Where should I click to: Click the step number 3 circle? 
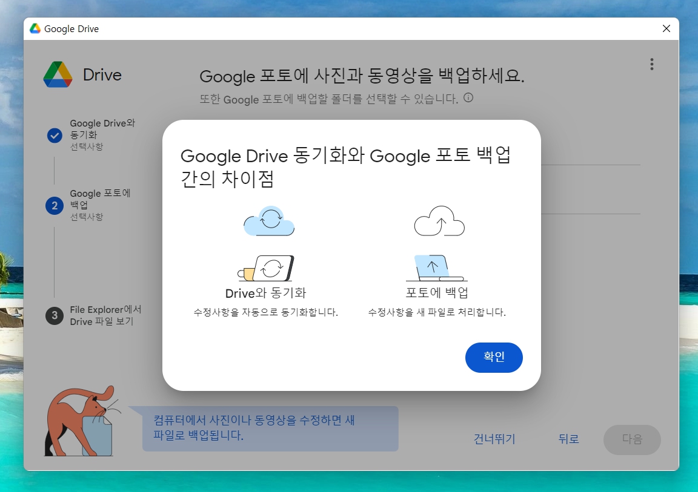[55, 315]
